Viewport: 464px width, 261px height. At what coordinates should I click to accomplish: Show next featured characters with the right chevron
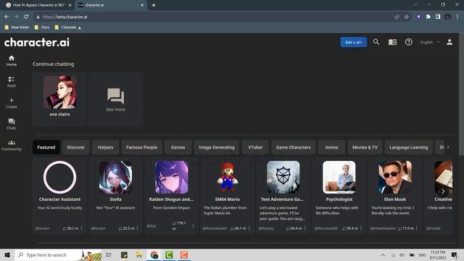443,191
